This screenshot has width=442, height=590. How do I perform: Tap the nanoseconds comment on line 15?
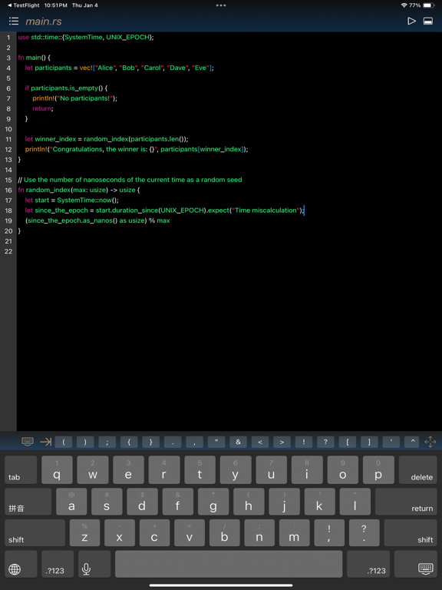(130, 180)
